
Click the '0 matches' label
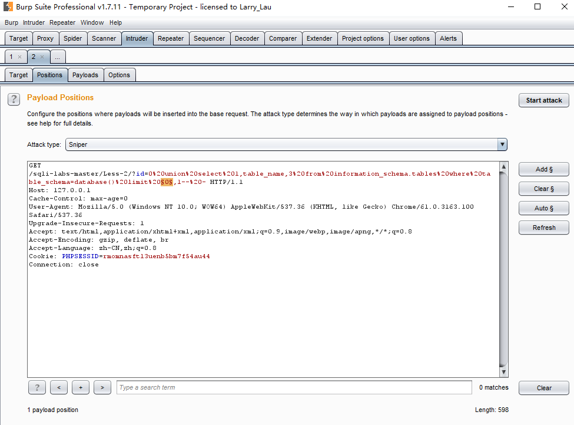tap(494, 387)
